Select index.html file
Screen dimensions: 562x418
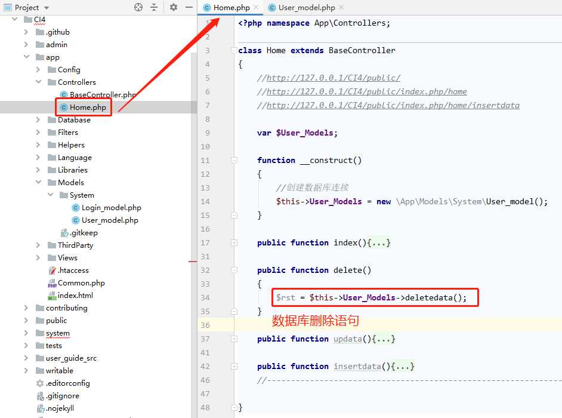(75, 296)
